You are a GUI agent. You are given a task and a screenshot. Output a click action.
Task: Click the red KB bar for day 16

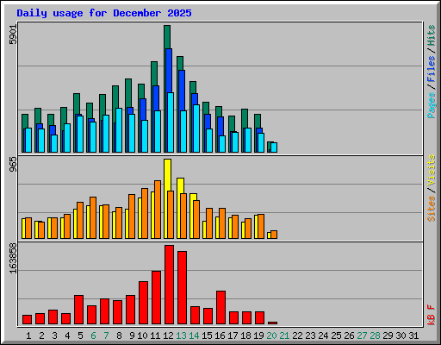(x=220, y=308)
